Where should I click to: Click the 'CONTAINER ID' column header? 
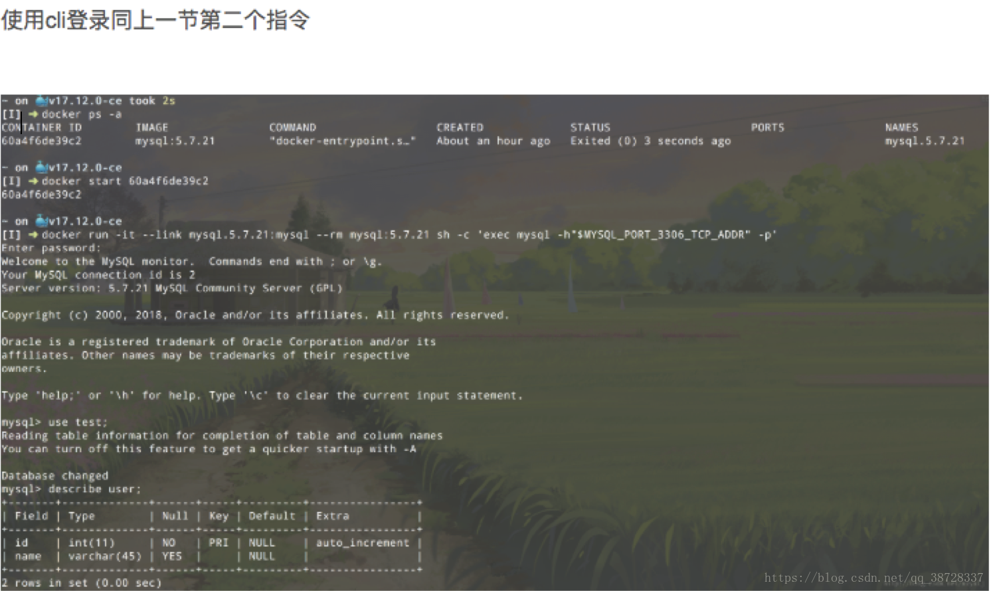point(41,127)
